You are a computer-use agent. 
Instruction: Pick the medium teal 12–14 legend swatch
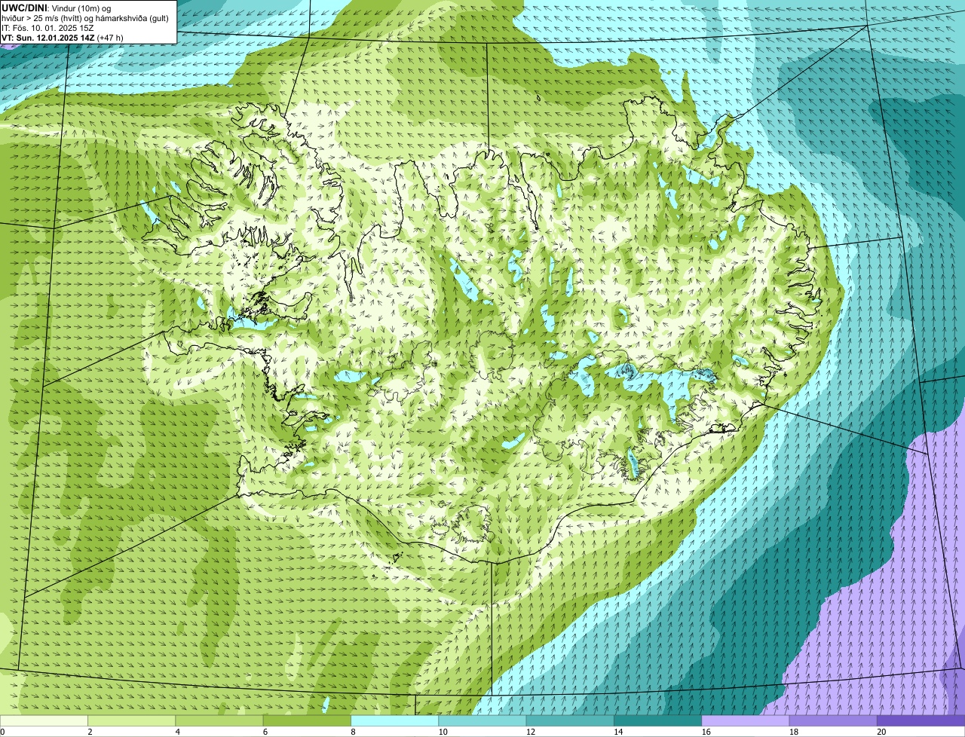point(570,720)
